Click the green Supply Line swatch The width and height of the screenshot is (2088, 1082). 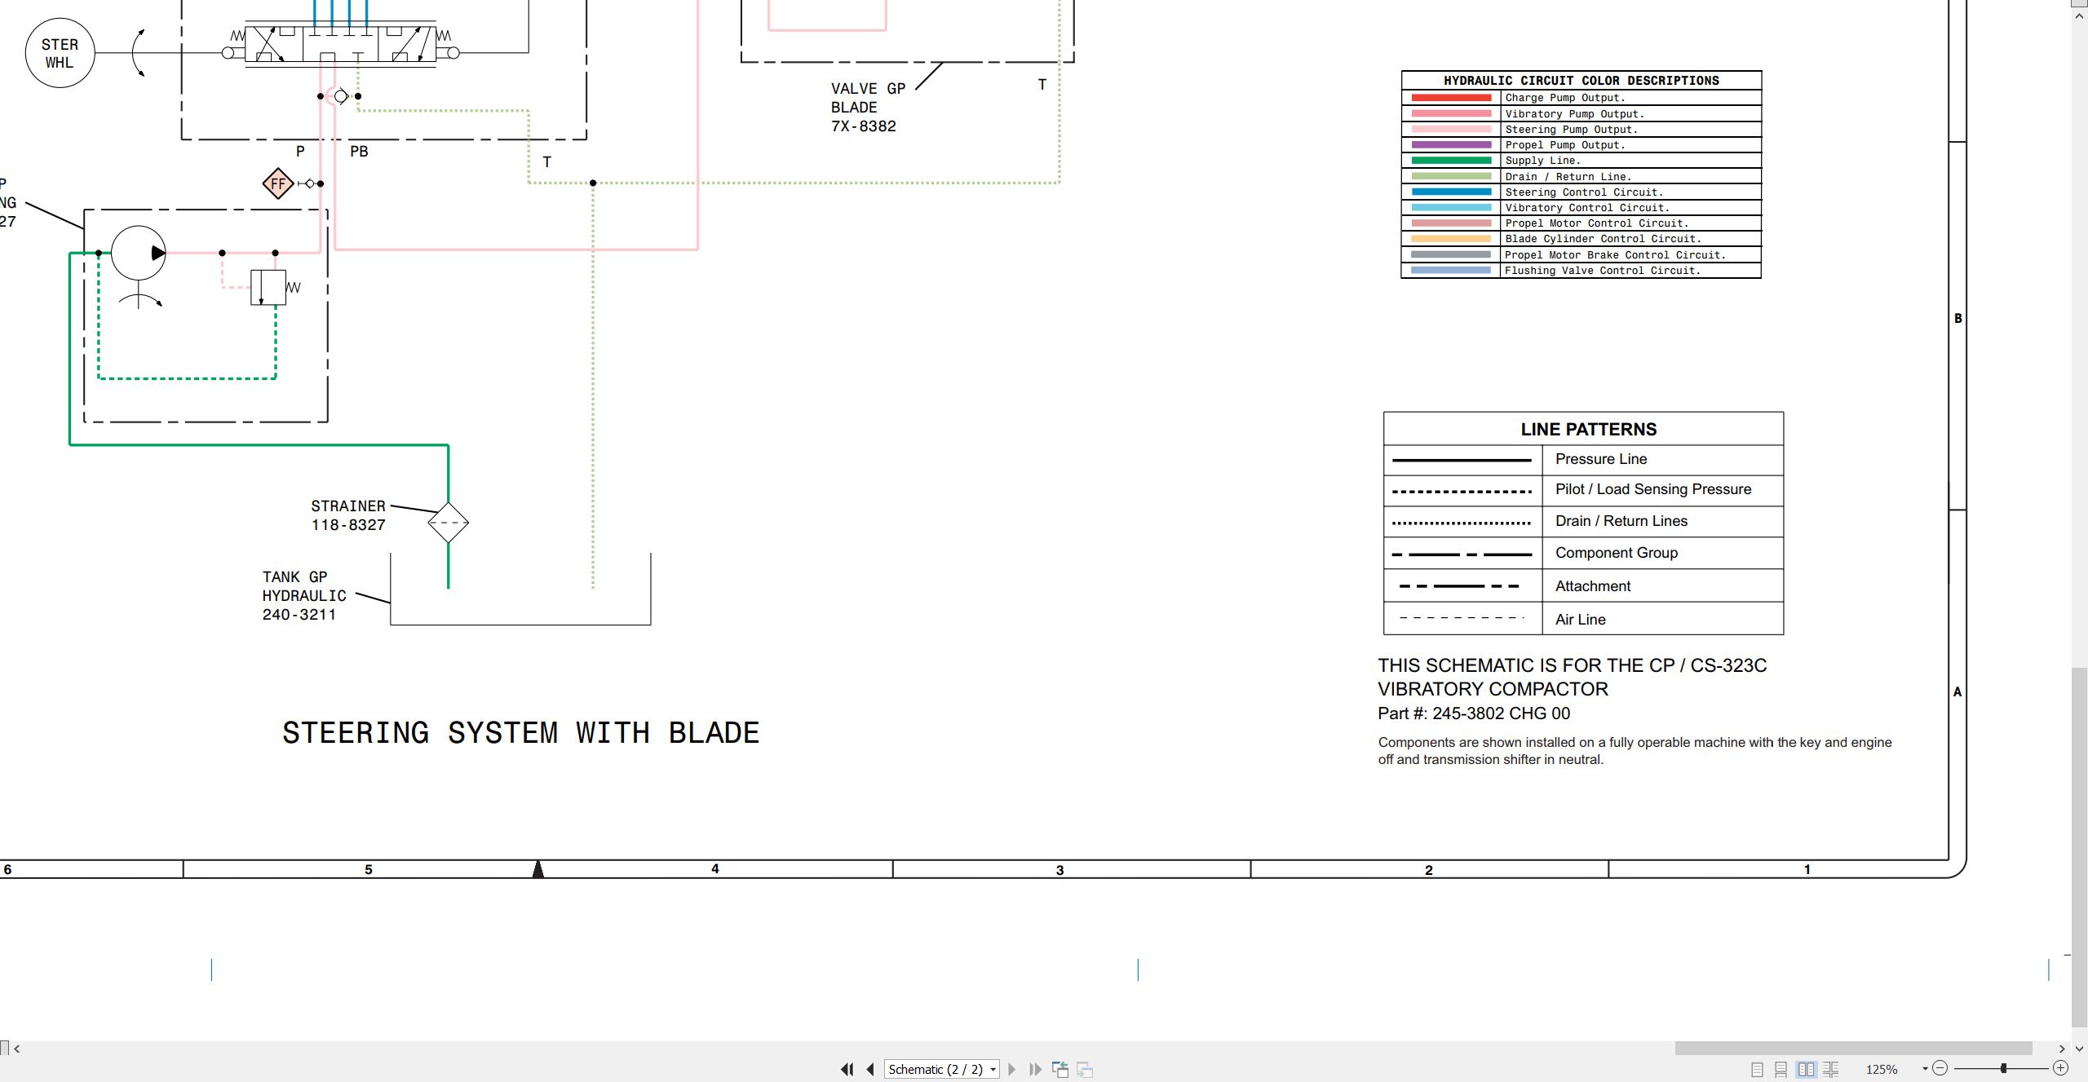1451,161
